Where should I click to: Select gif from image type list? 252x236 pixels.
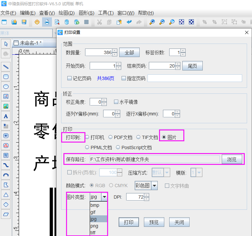point(98,212)
